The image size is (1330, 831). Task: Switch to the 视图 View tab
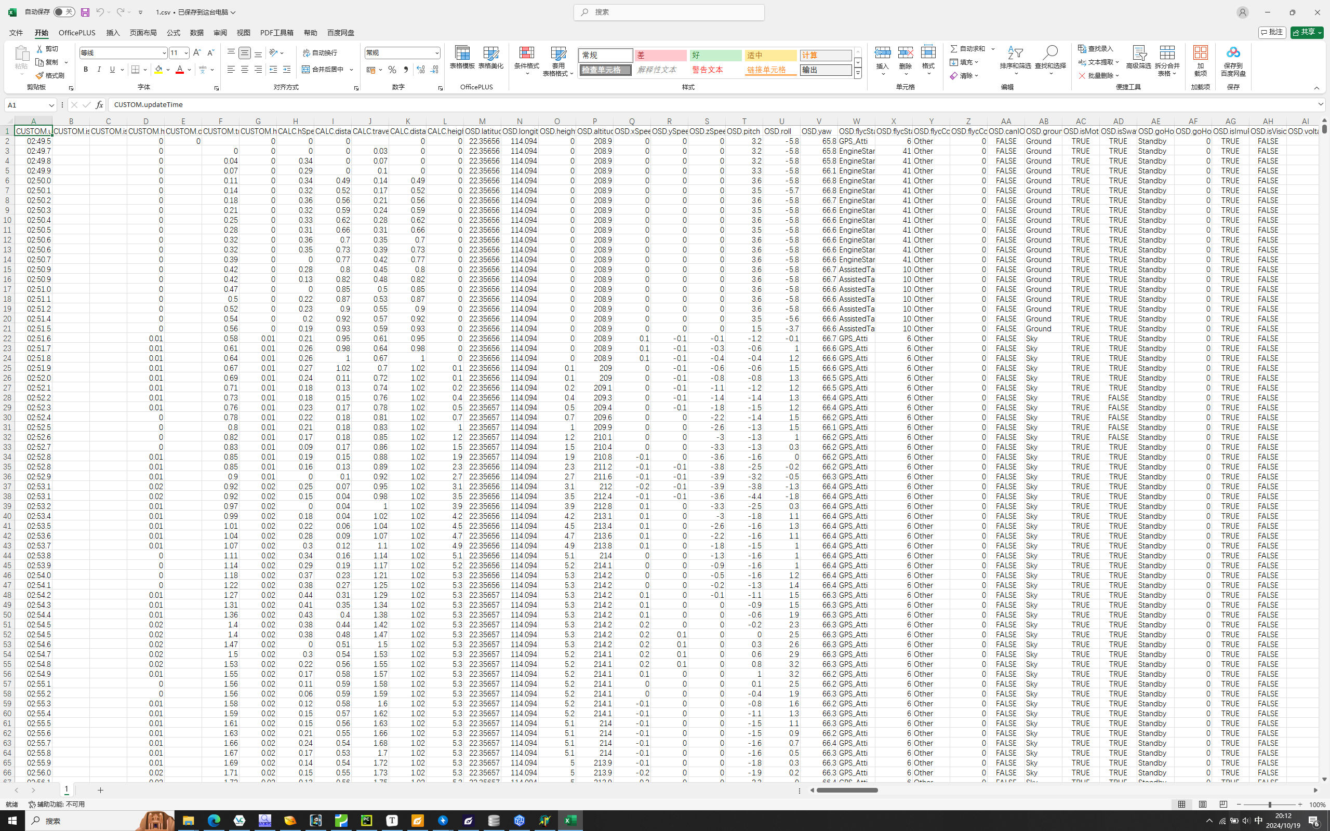coord(244,33)
